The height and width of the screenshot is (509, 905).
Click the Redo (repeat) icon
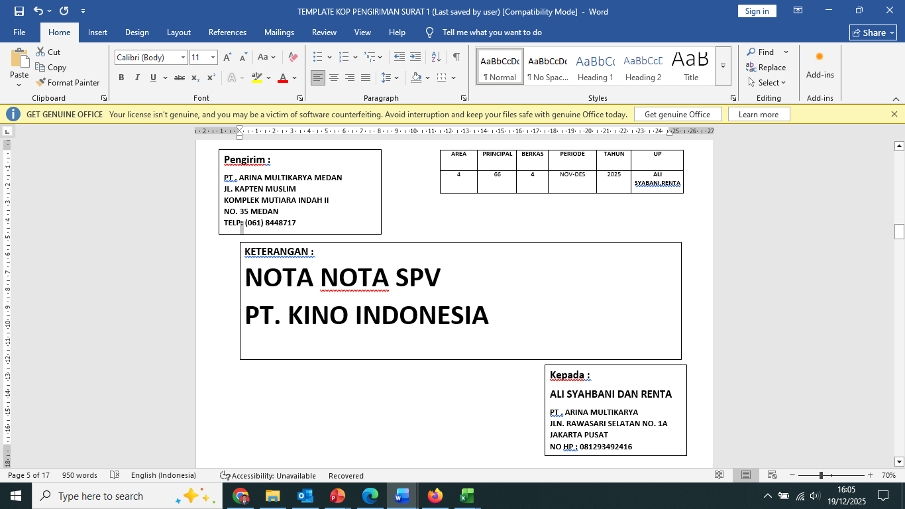64,11
